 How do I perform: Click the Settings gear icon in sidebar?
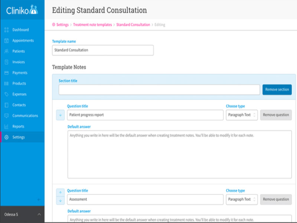click(6, 137)
